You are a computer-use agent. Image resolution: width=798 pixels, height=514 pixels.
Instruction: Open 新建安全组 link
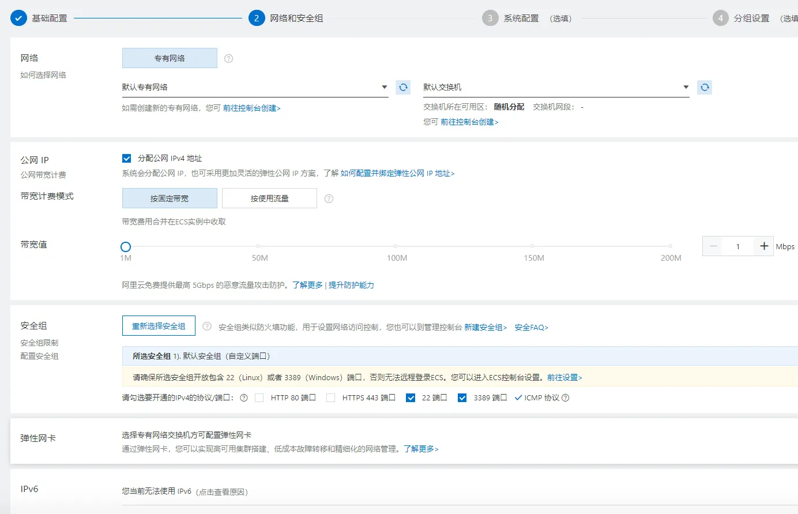[485, 327]
